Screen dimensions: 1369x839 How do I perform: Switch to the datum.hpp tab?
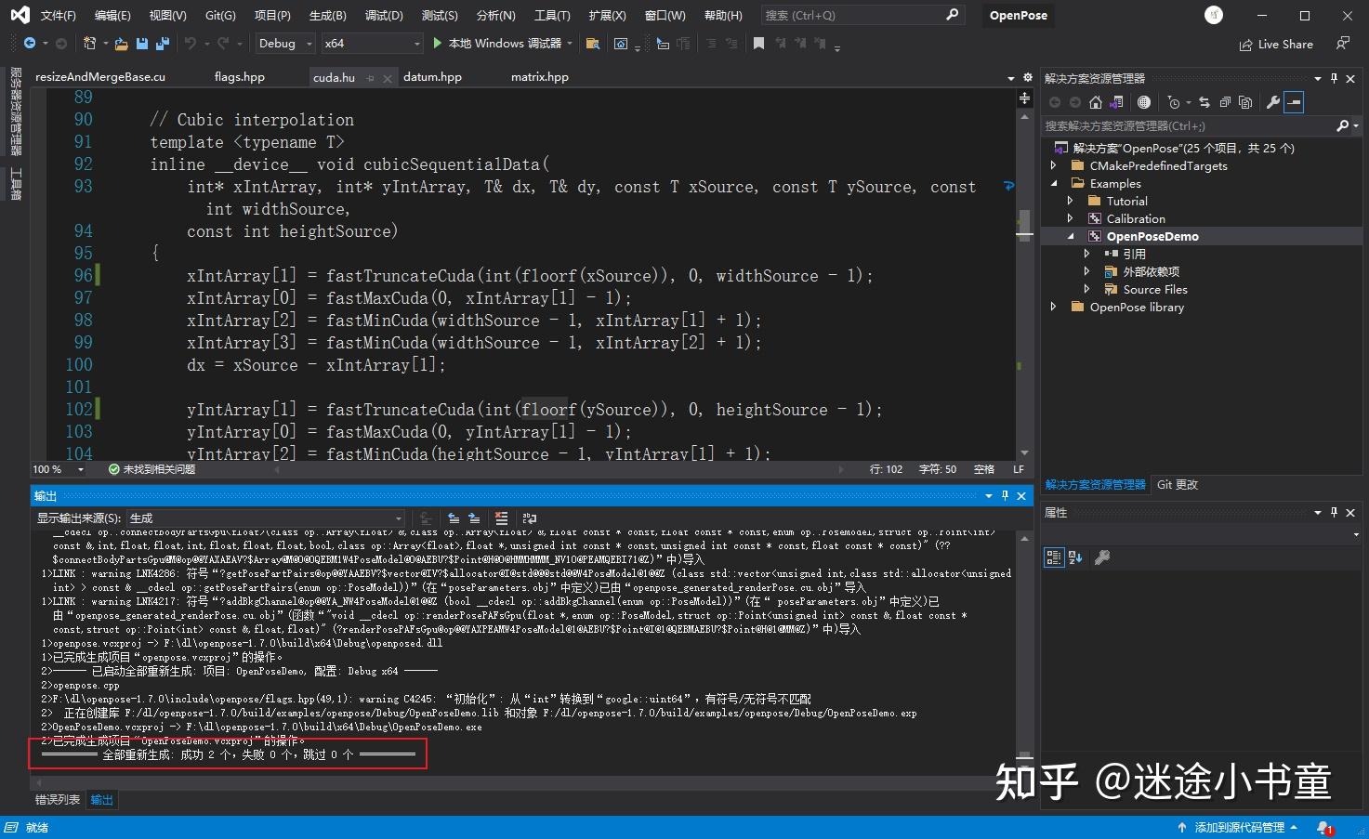pyautogui.click(x=432, y=76)
